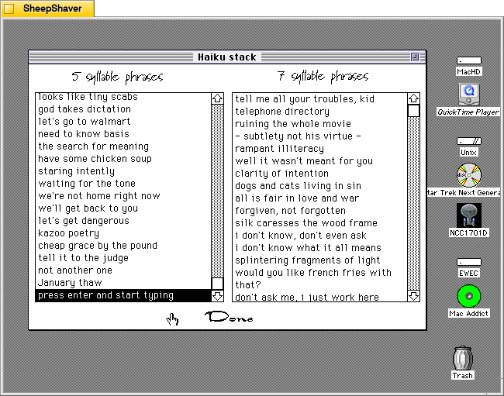Select phrase 'press enter and start typing'
Viewport: 504px width, 396px height.
pyautogui.click(x=105, y=295)
